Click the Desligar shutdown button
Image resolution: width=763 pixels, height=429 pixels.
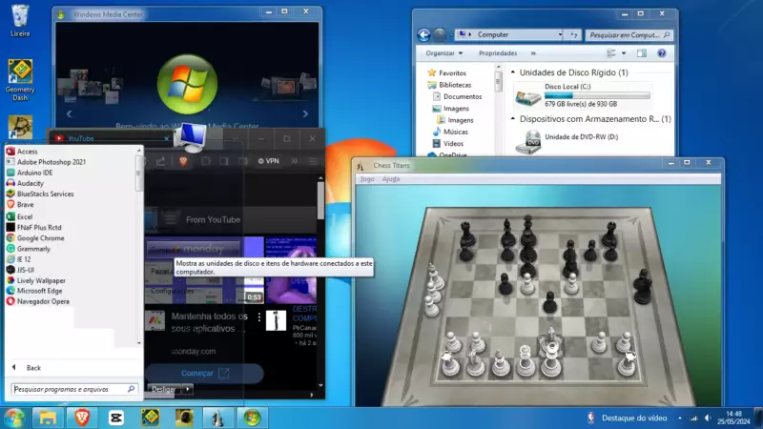click(x=164, y=389)
